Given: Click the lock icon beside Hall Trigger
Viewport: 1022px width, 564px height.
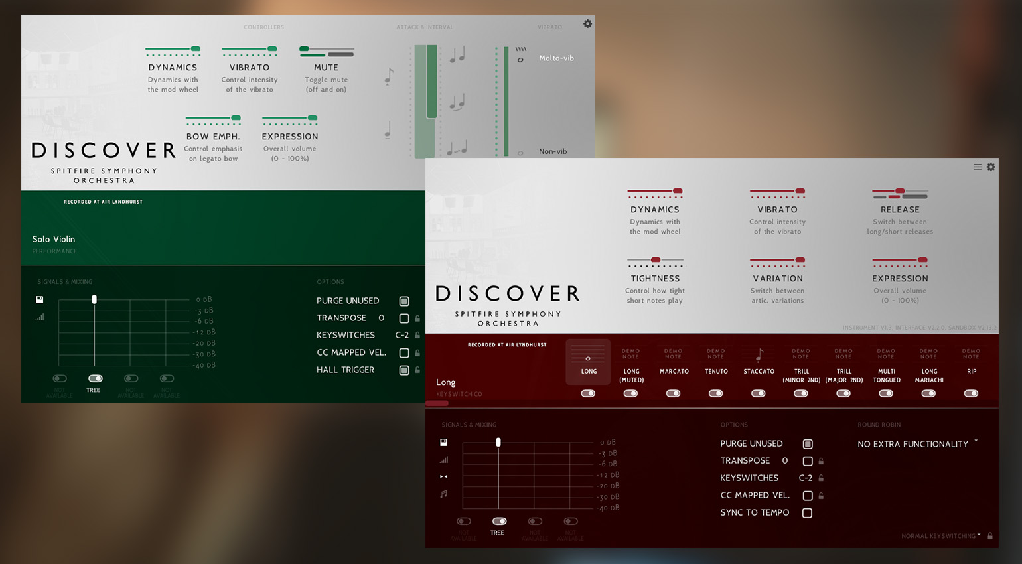Looking at the screenshot, I should tap(417, 370).
